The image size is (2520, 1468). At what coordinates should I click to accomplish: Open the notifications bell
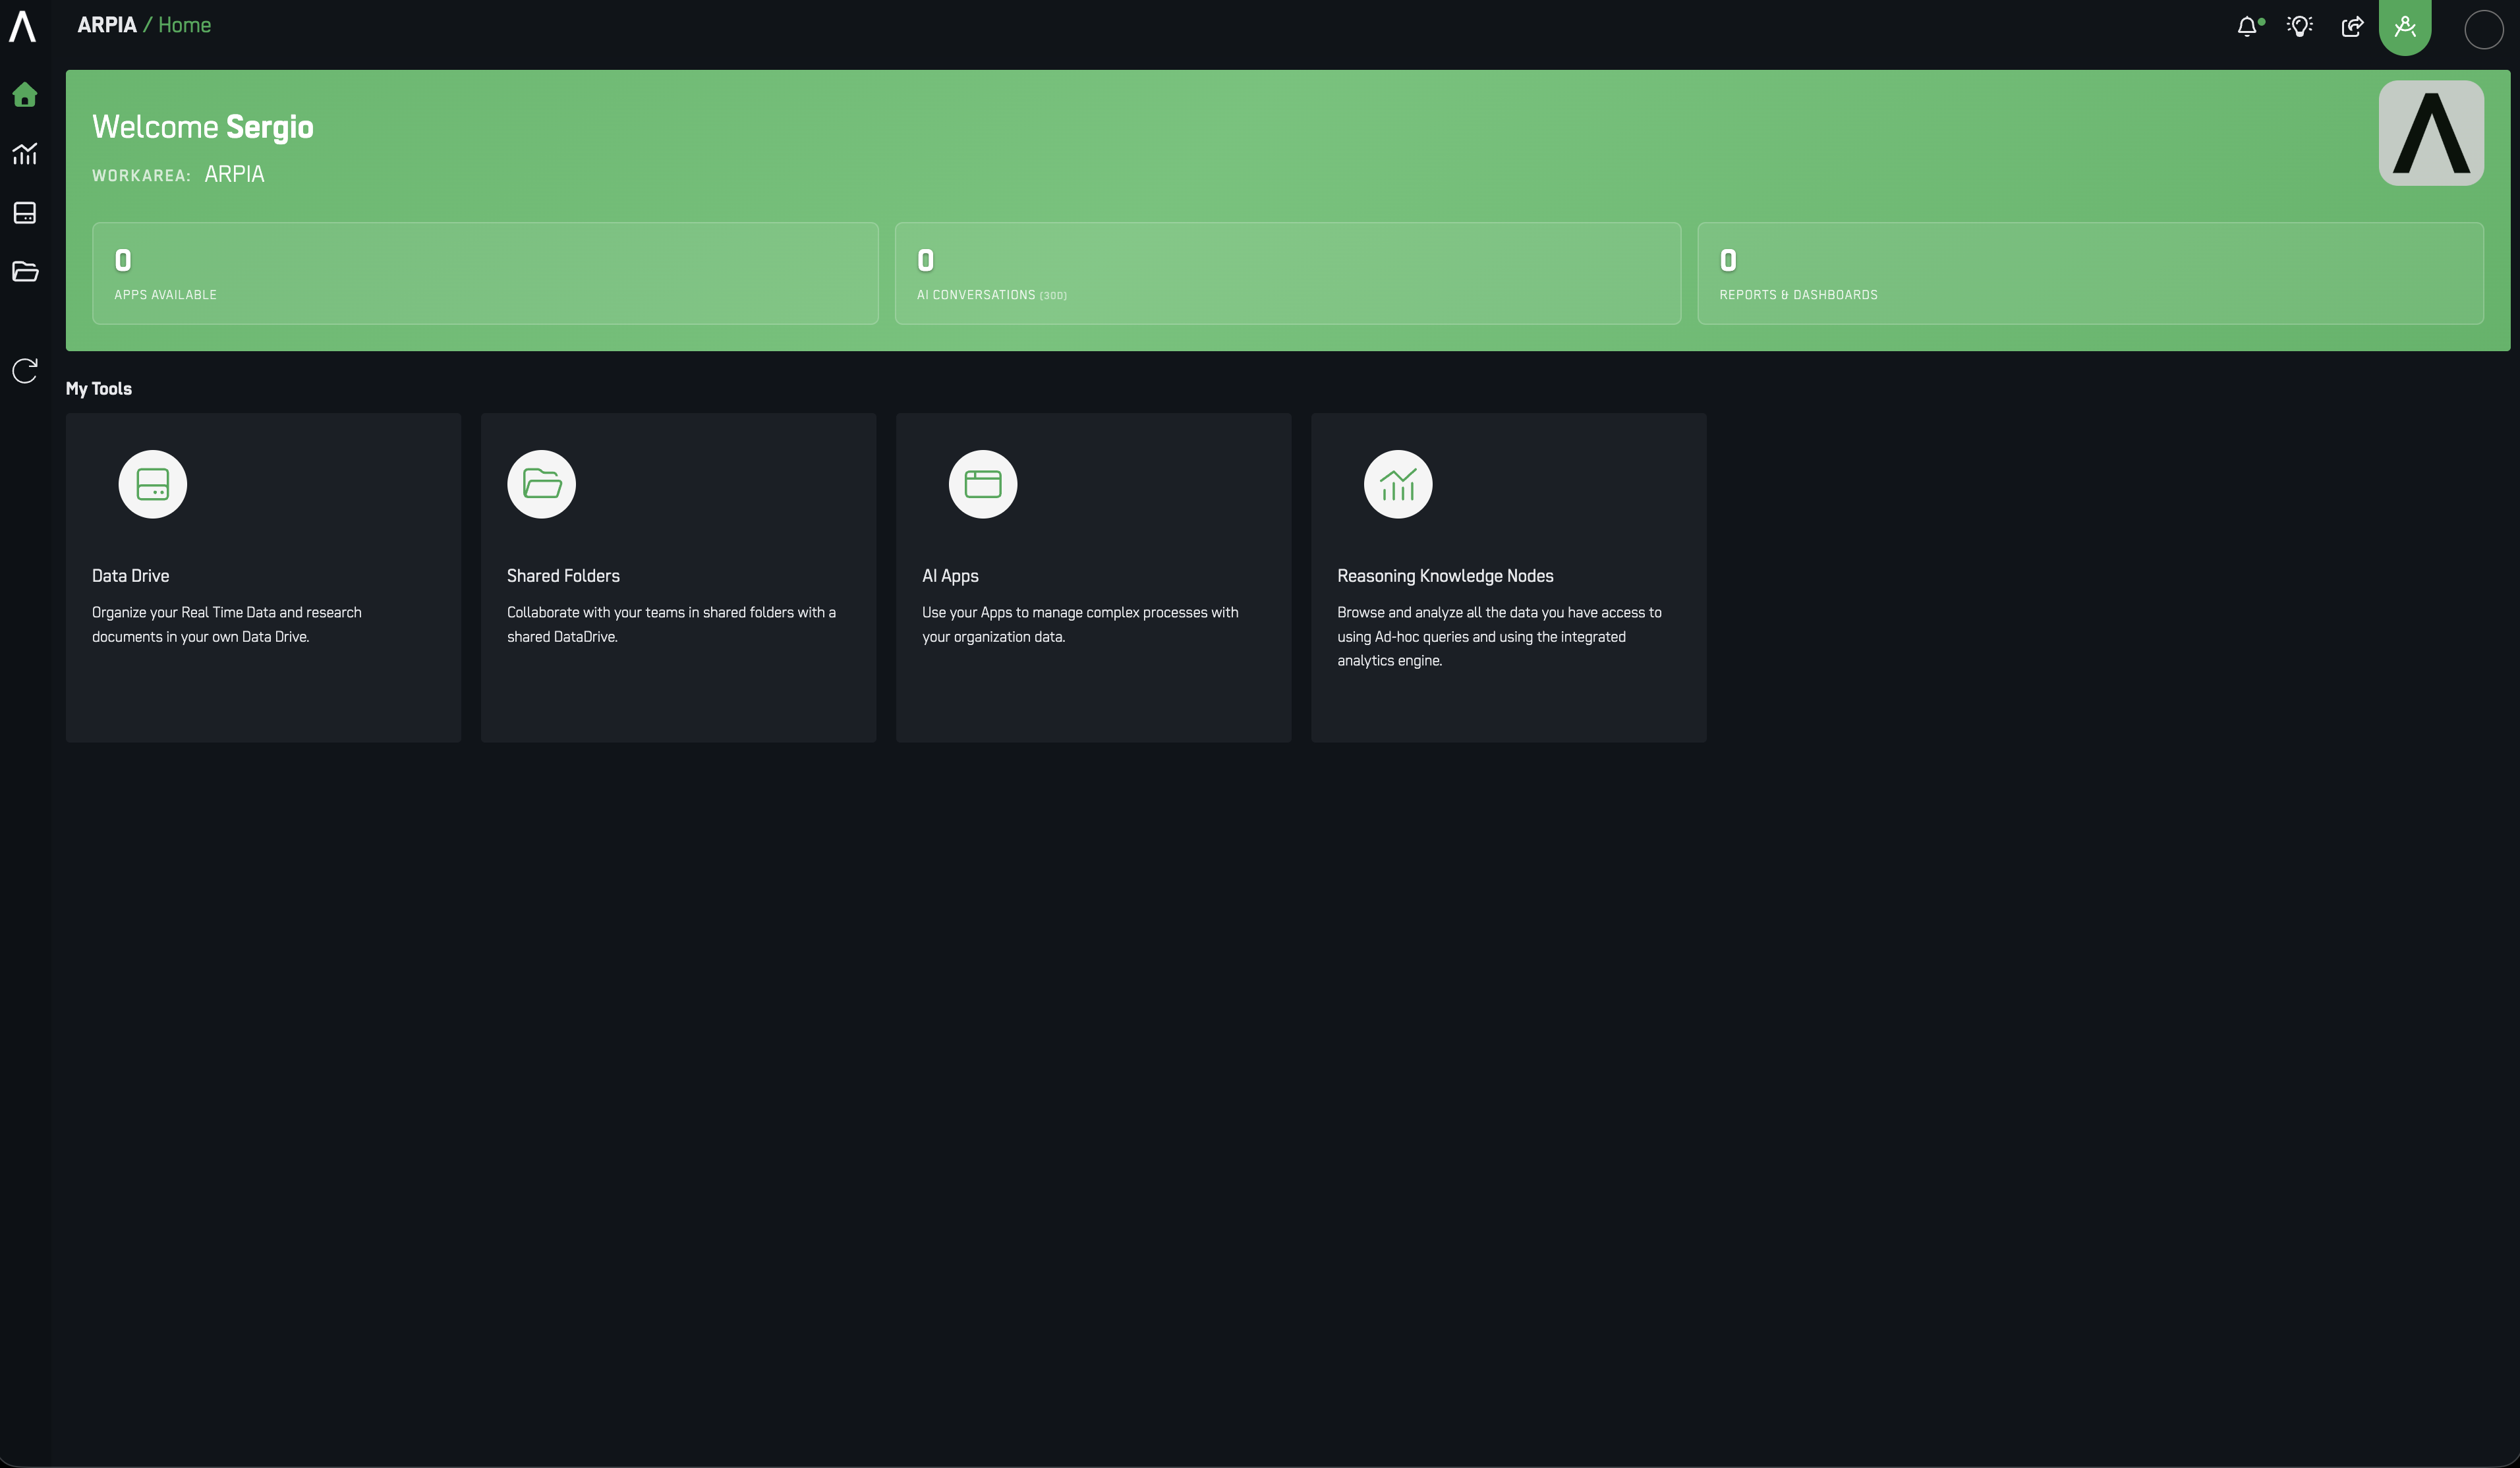(2248, 26)
